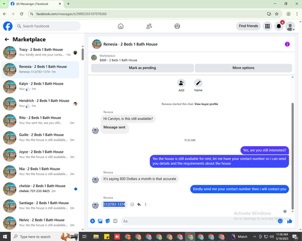Screen dimensions: 302x241
Task: Click the conversation list scrollbar
Action: 83,54
